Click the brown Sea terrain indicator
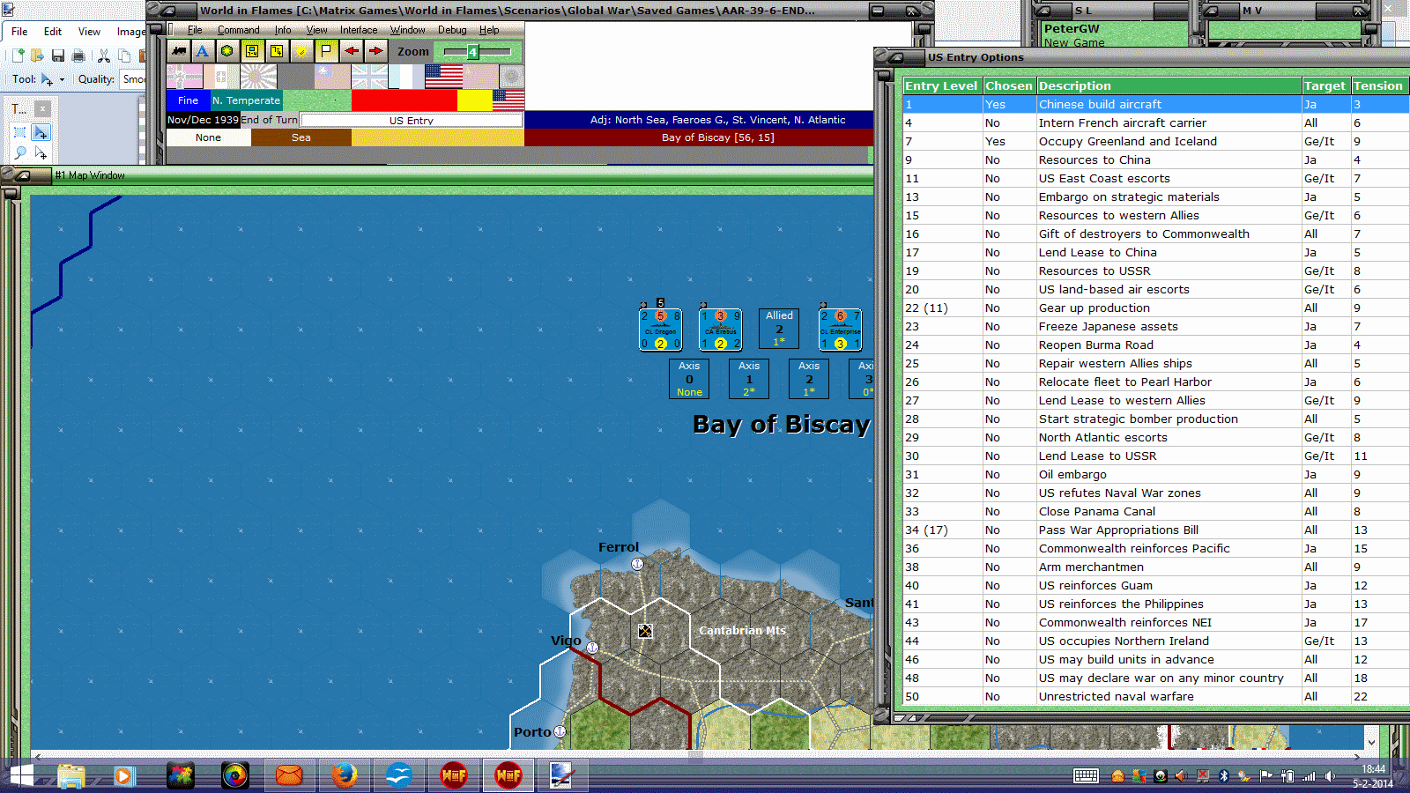This screenshot has height=793, width=1410. coord(301,137)
